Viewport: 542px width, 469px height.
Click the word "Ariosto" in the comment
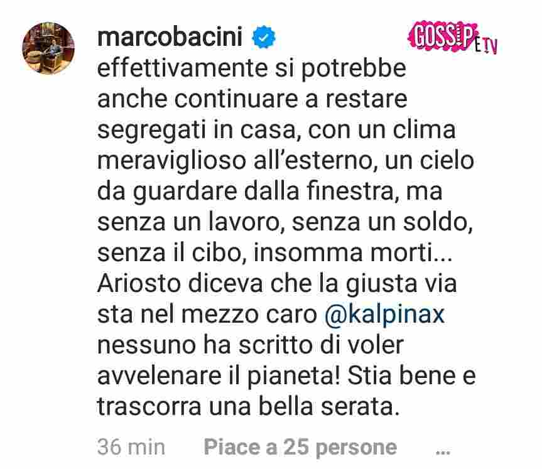click(139, 283)
